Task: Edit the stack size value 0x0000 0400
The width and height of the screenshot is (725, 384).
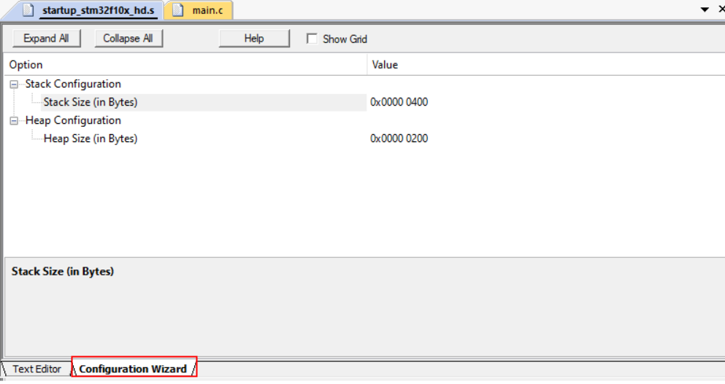Action: pyautogui.click(x=399, y=102)
